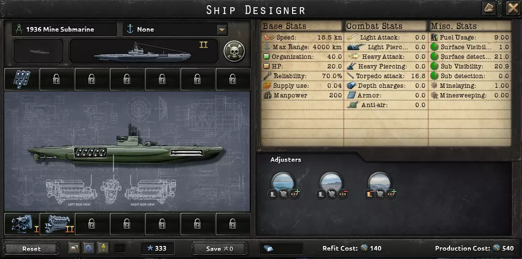Toggle the arctic water terrain adjuster

[380, 182]
